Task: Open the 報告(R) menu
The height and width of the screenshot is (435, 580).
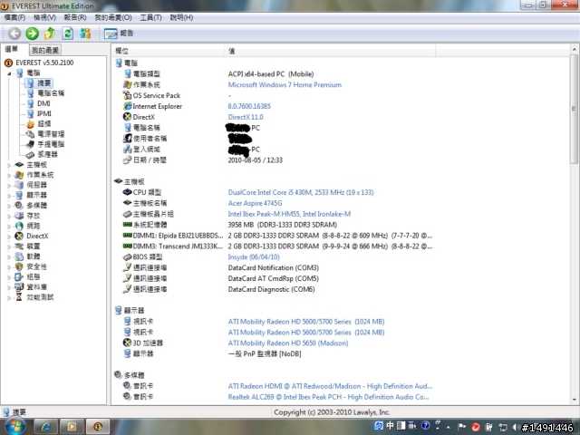Action: click(x=75, y=17)
